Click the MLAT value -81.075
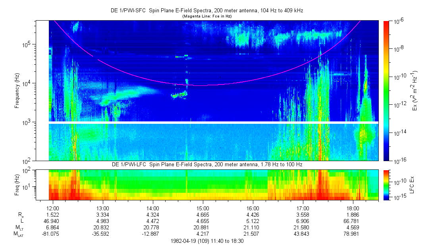 53,234
